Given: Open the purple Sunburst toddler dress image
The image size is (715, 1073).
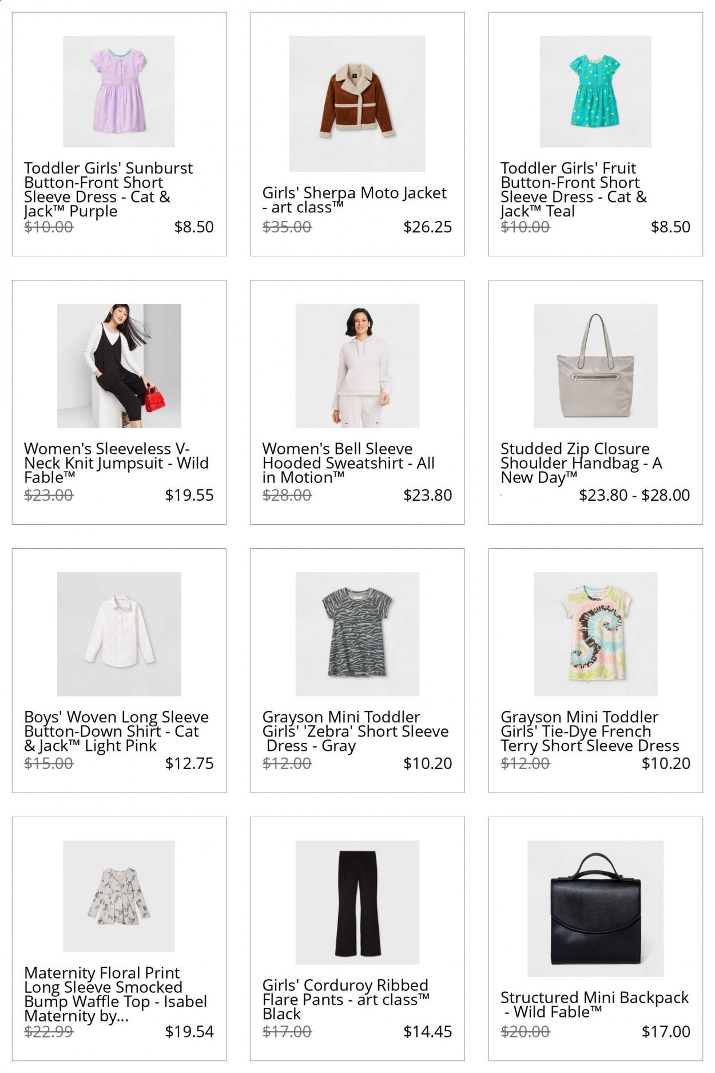Looking at the screenshot, I should [x=119, y=92].
